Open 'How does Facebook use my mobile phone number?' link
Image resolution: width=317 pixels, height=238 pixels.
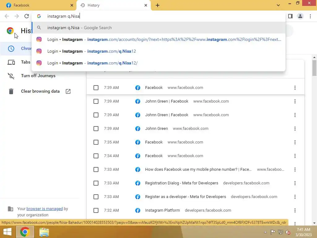pos(198,170)
